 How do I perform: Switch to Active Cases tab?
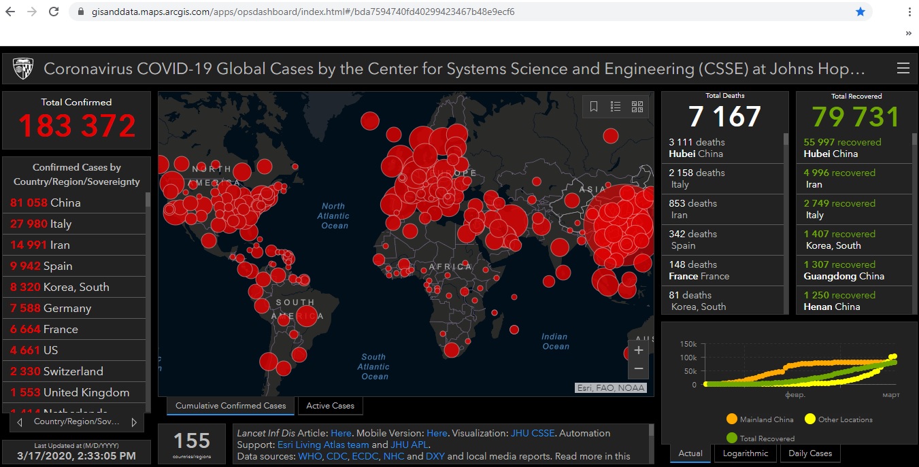click(x=330, y=406)
